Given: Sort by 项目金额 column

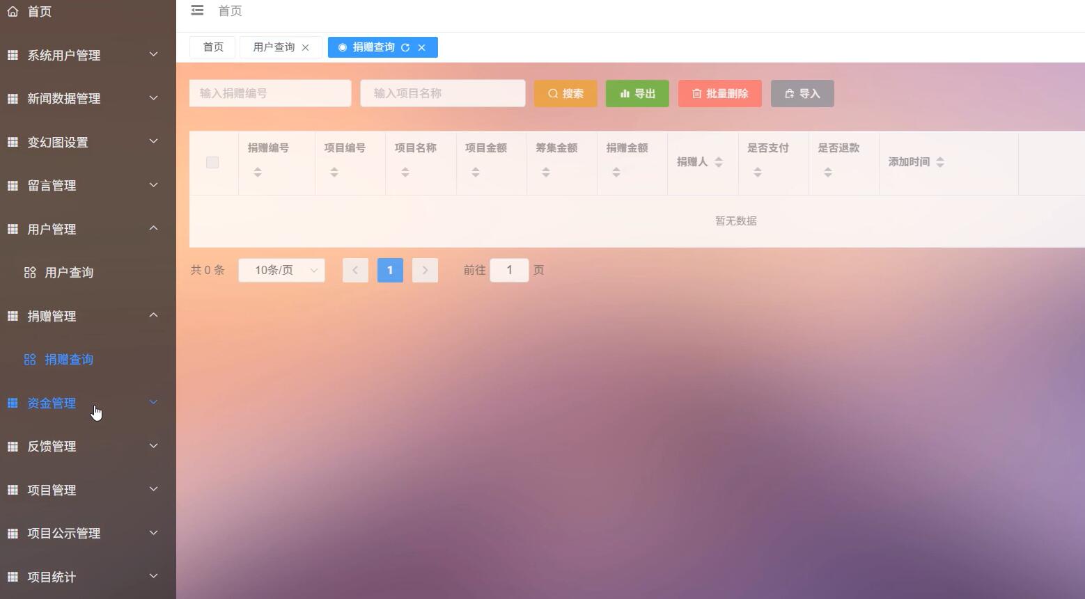Looking at the screenshot, I should click(x=476, y=172).
